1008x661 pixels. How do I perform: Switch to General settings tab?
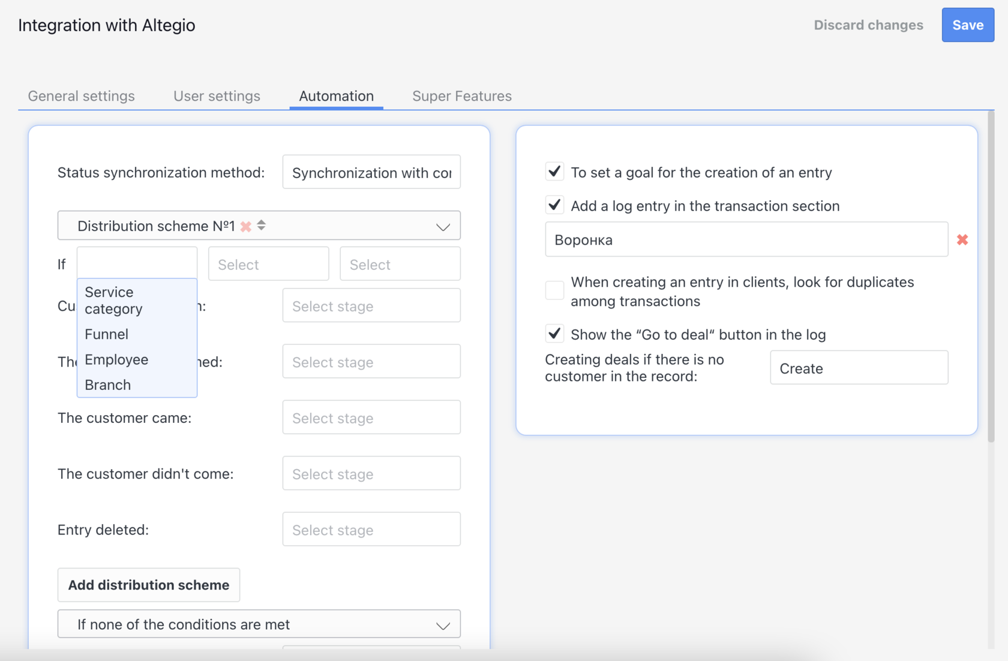point(81,96)
